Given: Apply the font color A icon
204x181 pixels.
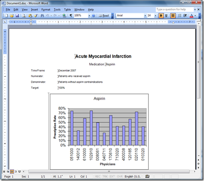Looking at the screenshot, I should pyautogui.click(x=191, y=16).
